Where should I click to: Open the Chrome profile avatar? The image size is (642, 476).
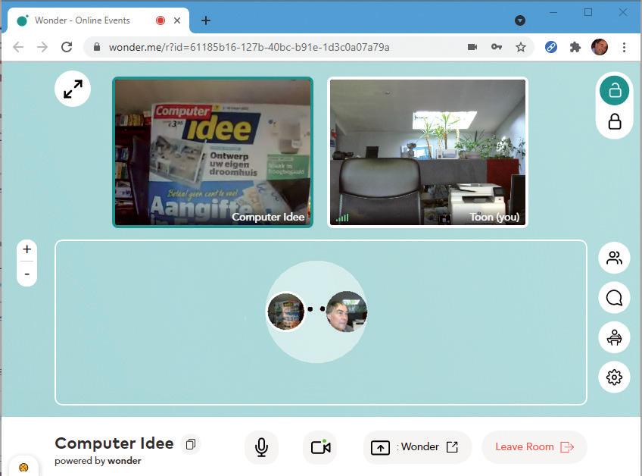[x=600, y=47]
